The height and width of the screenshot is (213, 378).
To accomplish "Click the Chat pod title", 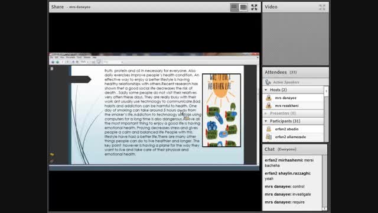I will 269,149.
